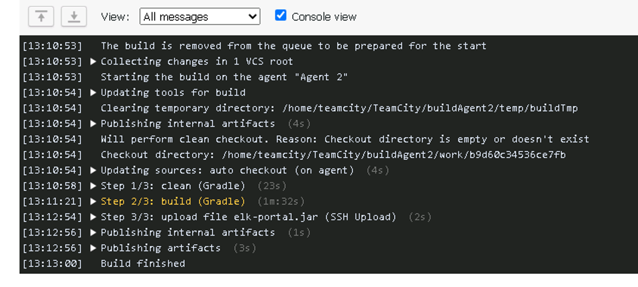
Task: Open the All messages view dropdown
Action: [x=200, y=17]
